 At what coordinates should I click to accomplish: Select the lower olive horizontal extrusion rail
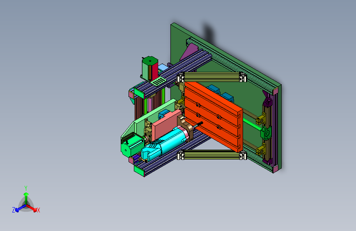pos(211,155)
